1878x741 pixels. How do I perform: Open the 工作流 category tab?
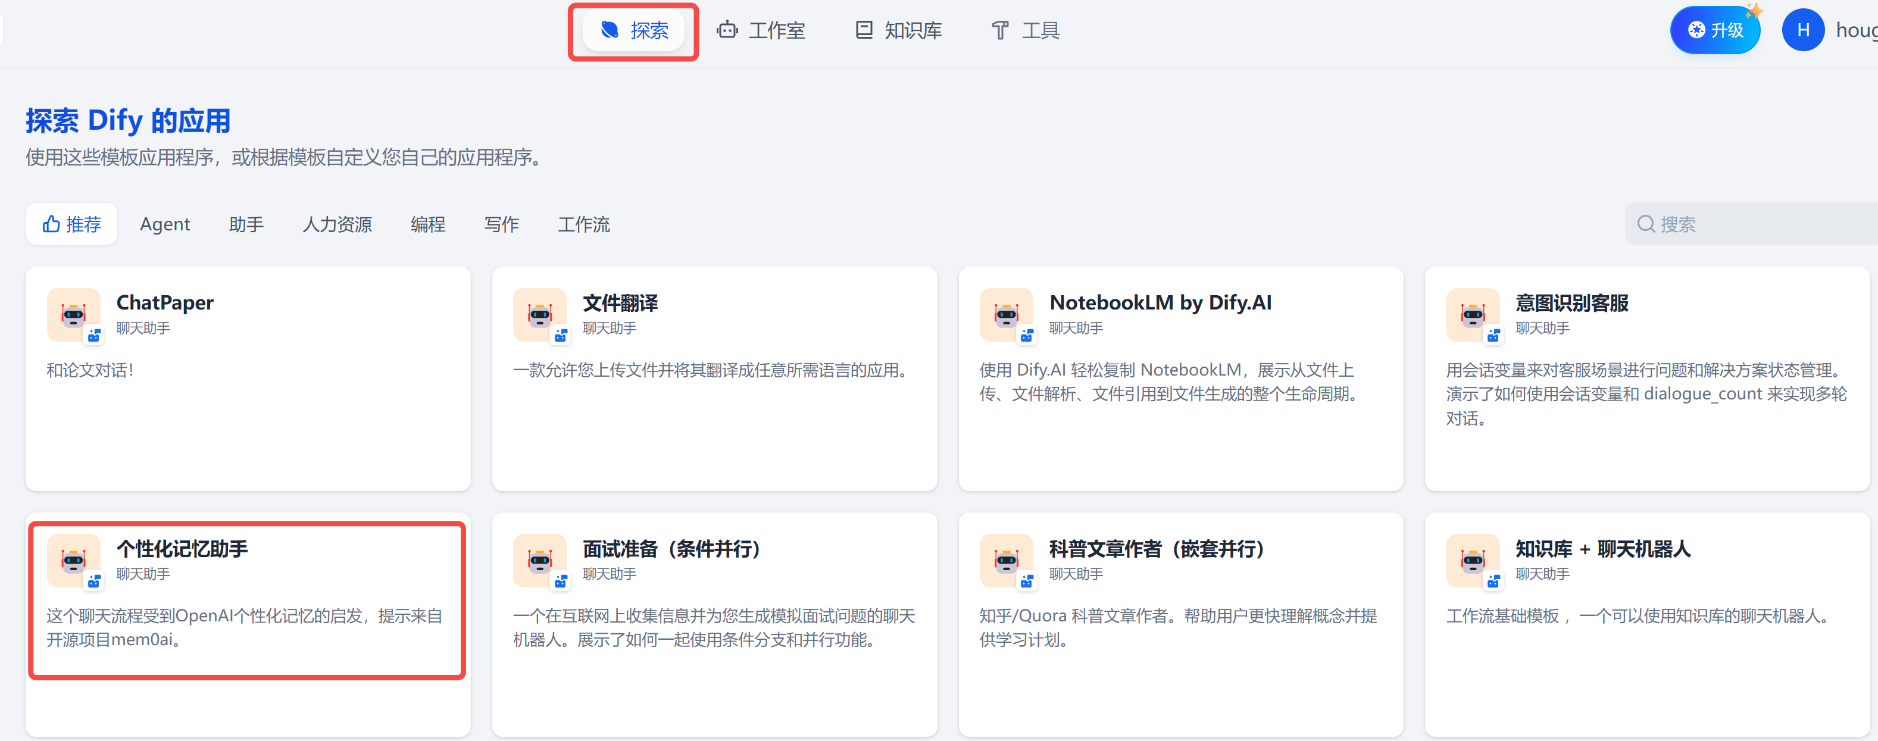click(x=583, y=224)
